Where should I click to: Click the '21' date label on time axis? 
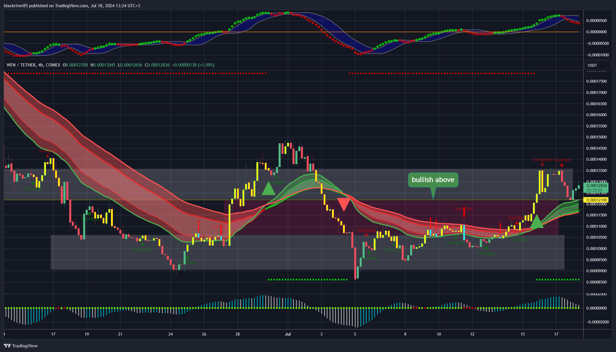[120, 334]
